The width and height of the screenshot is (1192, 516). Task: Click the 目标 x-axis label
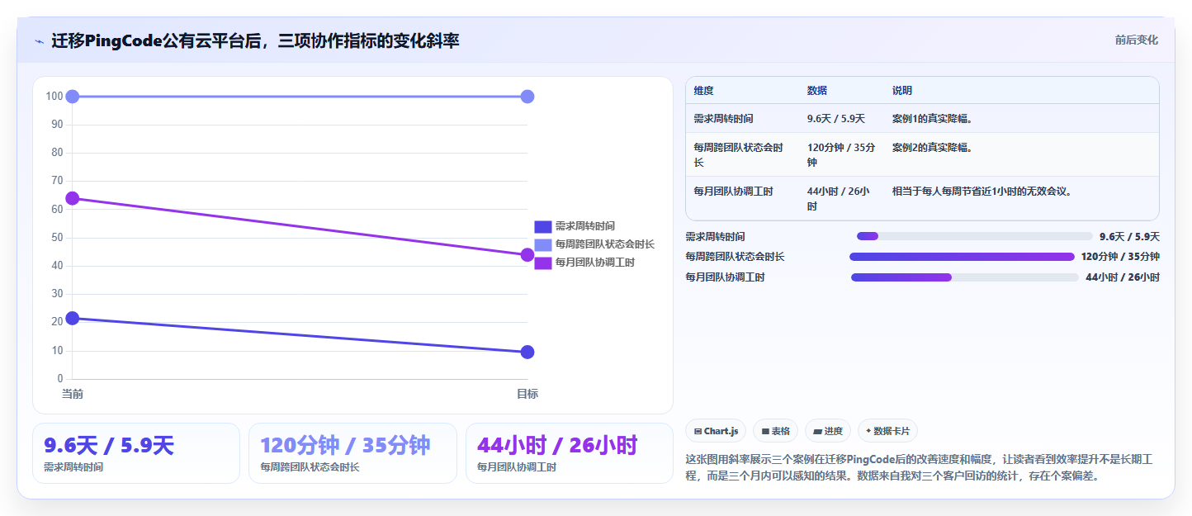527,394
